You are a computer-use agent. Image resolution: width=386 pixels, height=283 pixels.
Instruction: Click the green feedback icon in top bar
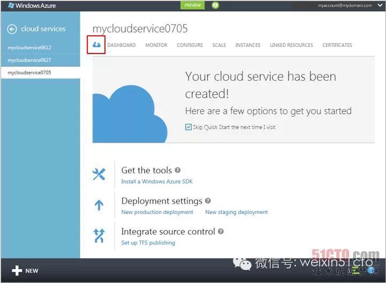click(215, 5)
